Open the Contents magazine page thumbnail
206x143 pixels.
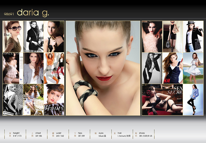pyautogui.click(x=13, y=68)
